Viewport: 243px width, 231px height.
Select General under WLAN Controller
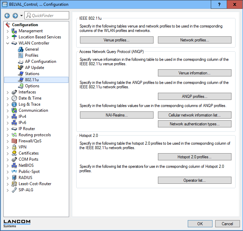[32, 49]
